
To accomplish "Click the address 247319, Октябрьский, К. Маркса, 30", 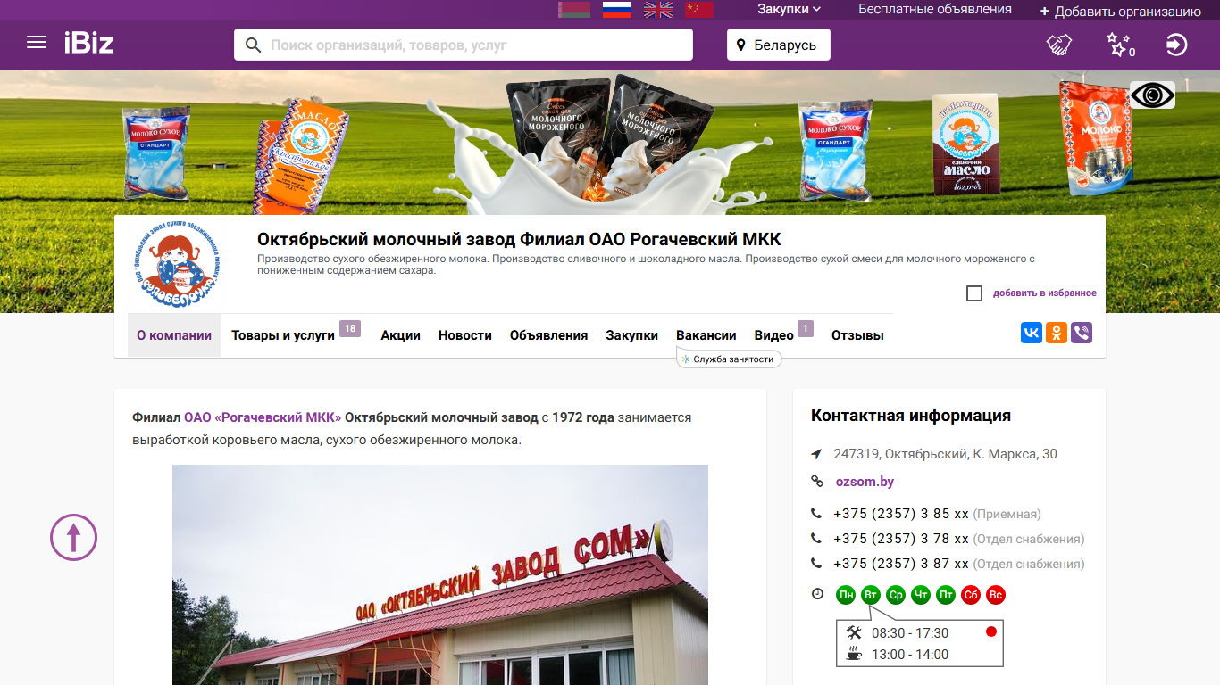I will (945, 454).
